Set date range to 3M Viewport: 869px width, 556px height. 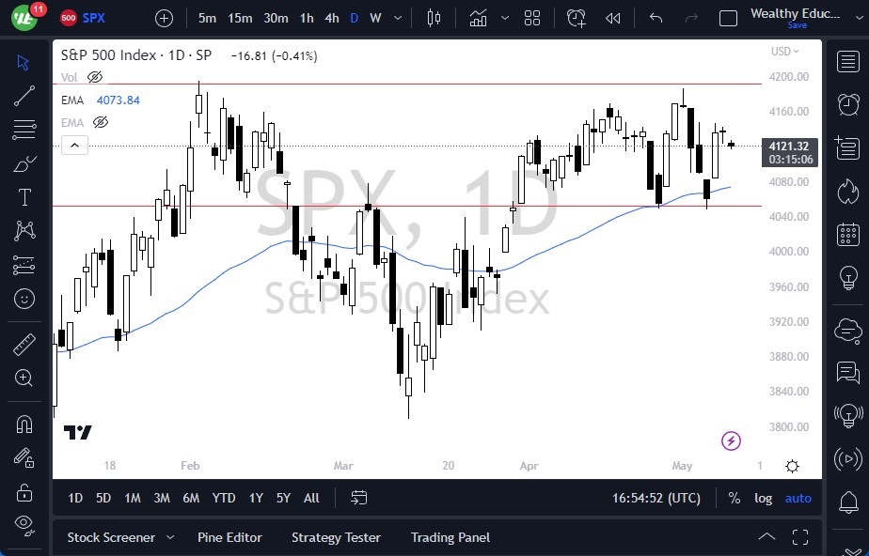tap(161, 499)
